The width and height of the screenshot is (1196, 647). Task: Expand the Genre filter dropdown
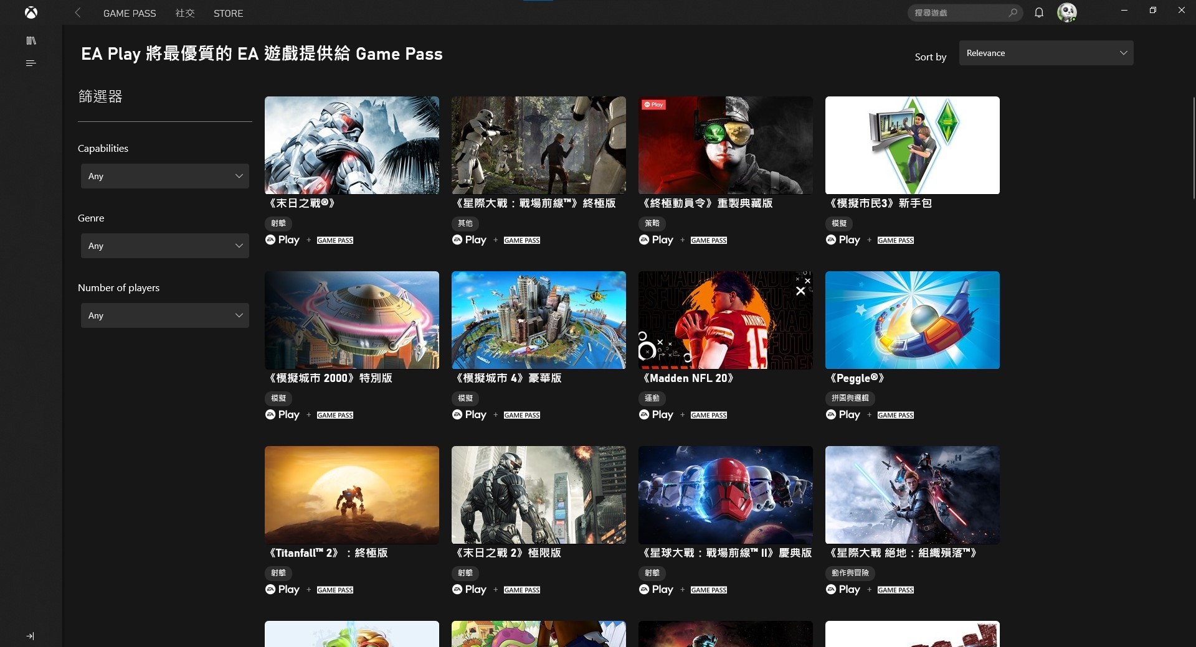click(x=165, y=246)
